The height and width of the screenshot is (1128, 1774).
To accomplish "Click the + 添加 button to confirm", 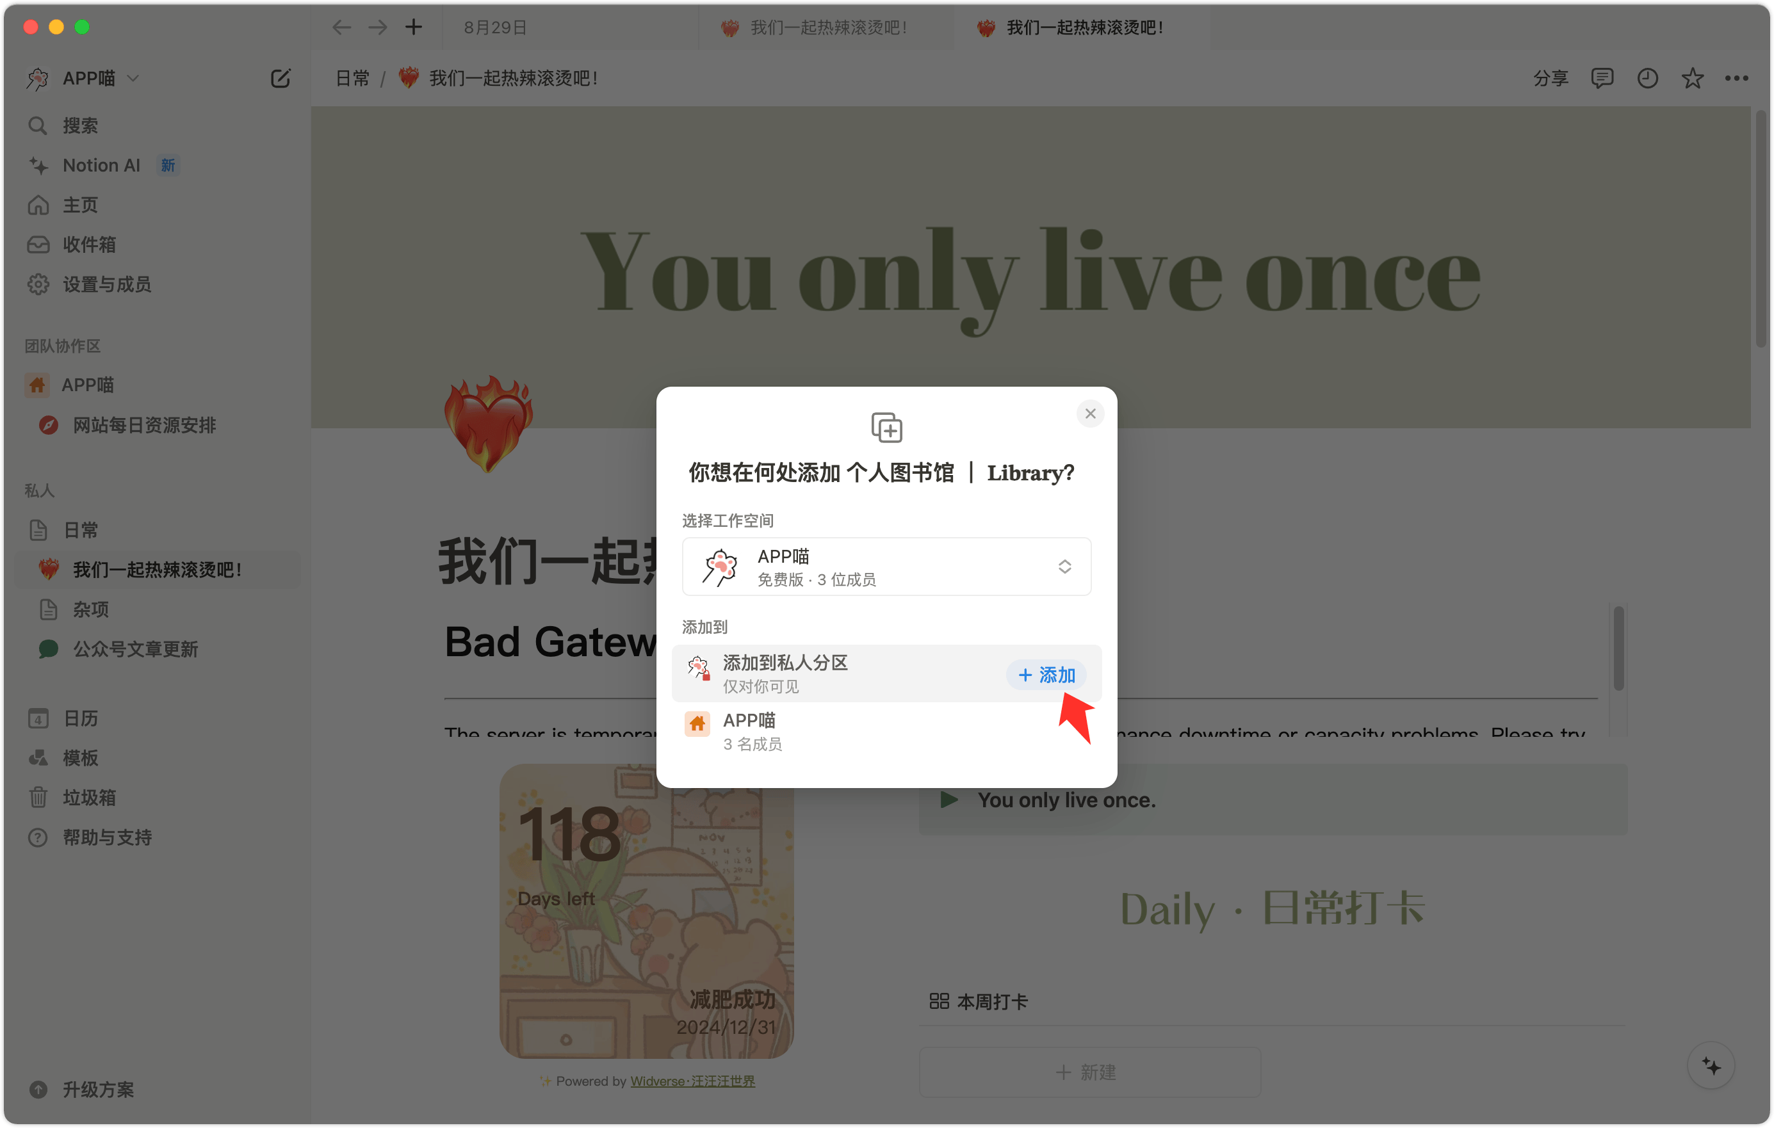I will pos(1043,673).
